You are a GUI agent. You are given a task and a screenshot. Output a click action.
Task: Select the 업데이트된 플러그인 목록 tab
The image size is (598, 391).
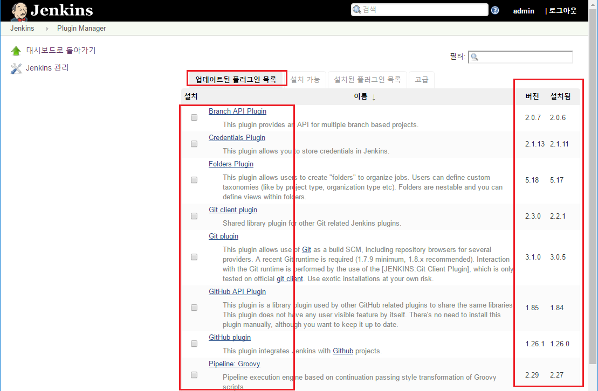236,79
